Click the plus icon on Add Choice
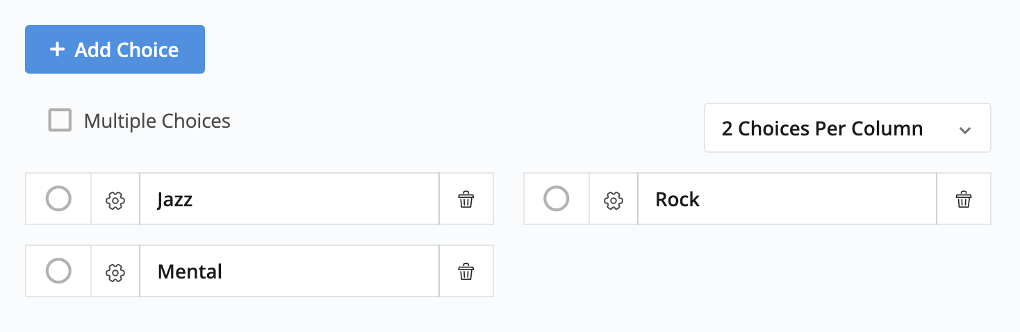The width and height of the screenshot is (1020, 332). pyautogui.click(x=58, y=50)
